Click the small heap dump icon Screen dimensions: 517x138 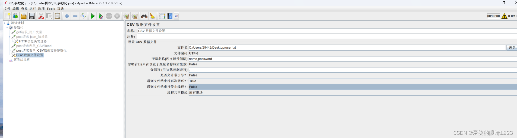(x=176, y=16)
